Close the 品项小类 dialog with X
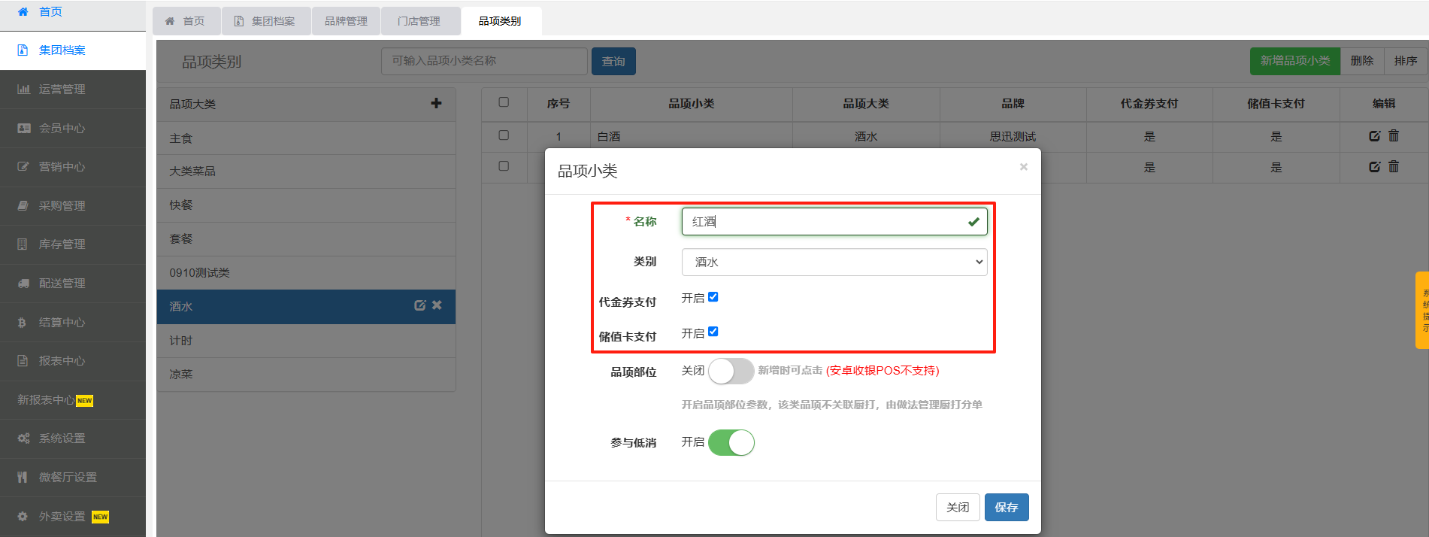The height and width of the screenshot is (537, 1429). [x=1023, y=167]
